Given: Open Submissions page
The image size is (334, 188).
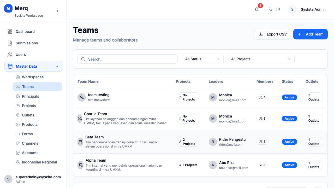Looking at the screenshot, I should tap(33, 43).
